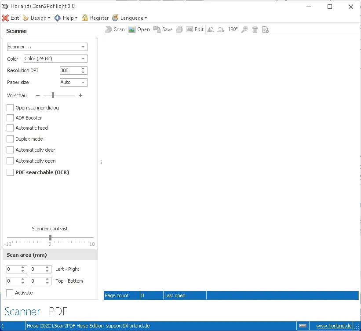Click the magnifier zoom icon

(244, 29)
